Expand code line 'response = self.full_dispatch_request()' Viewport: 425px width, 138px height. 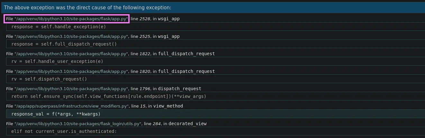pyautogui.click(x=215, y=44)
